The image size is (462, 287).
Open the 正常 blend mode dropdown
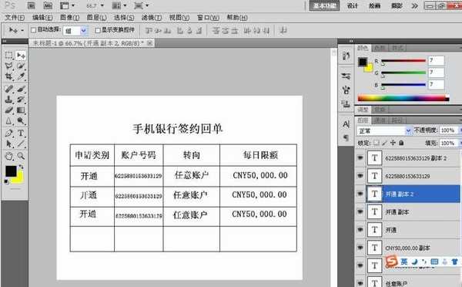coord(384,131)
